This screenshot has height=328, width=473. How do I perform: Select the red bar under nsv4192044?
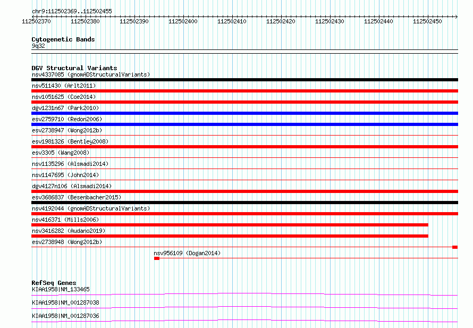tap(244, 214)
